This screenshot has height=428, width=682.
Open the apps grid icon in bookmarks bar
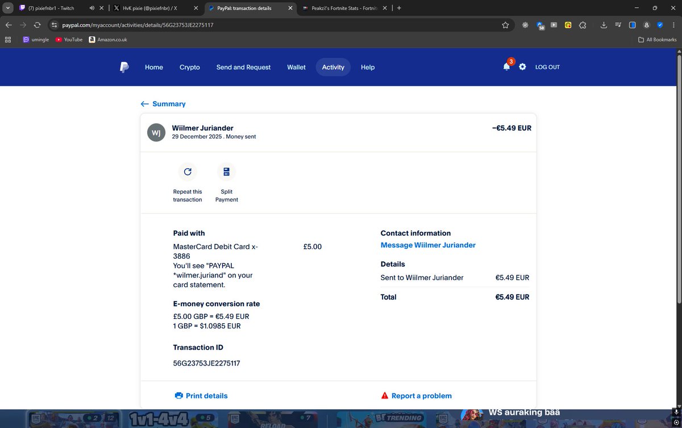(x=8, y=39)
